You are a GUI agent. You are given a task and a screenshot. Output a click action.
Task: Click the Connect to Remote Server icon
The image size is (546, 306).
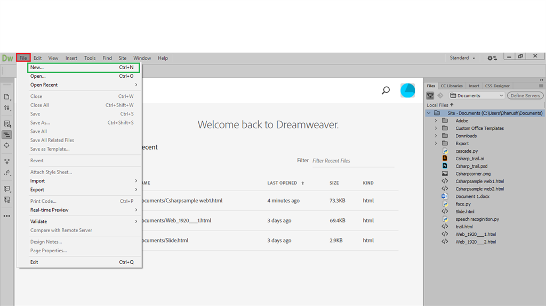(x=430, y=95)
